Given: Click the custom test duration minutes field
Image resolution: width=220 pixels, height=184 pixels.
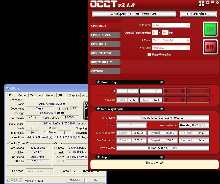Looking at the screenshot, I should pyautogui.click(x=165, y=33).
